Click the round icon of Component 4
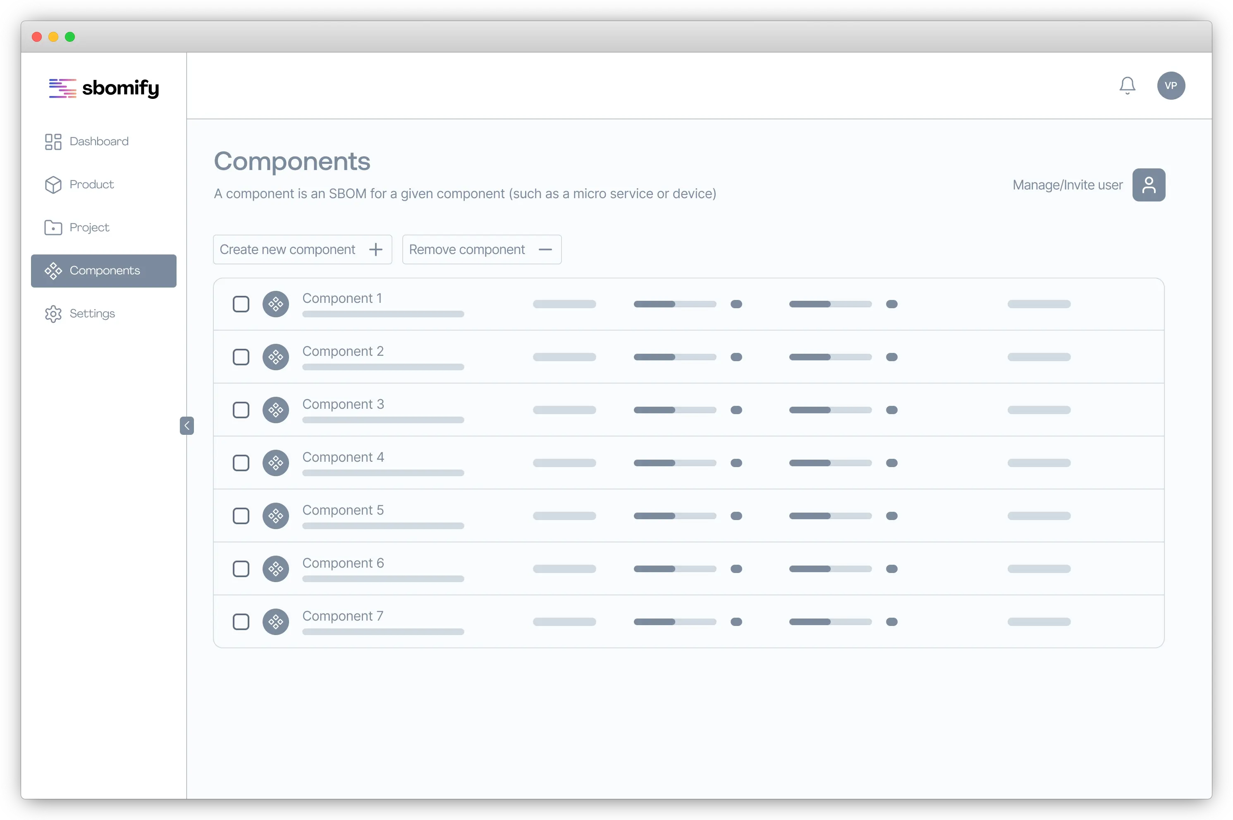1233x820 pixels. [x=275, y=463]
